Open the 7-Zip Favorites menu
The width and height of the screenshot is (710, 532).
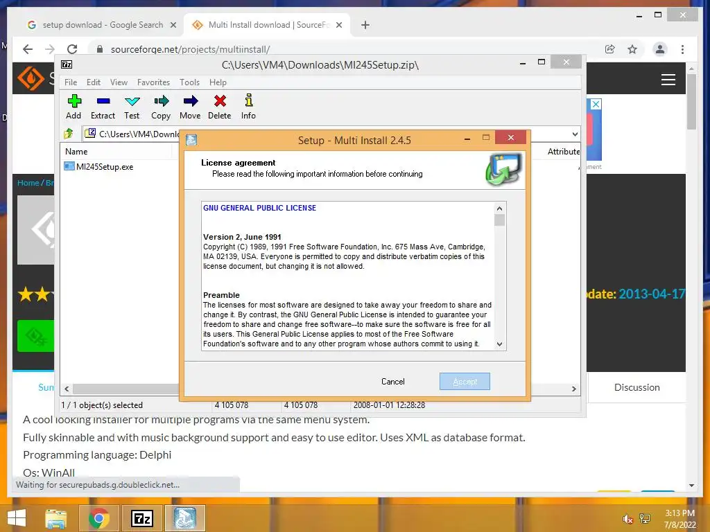pos(153,82)
